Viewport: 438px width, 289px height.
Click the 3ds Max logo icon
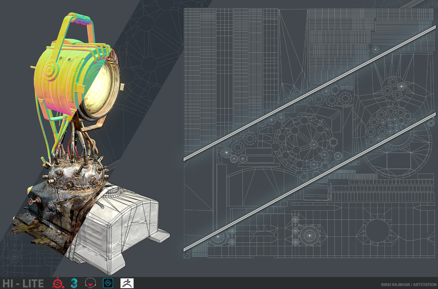pos(74,283)
